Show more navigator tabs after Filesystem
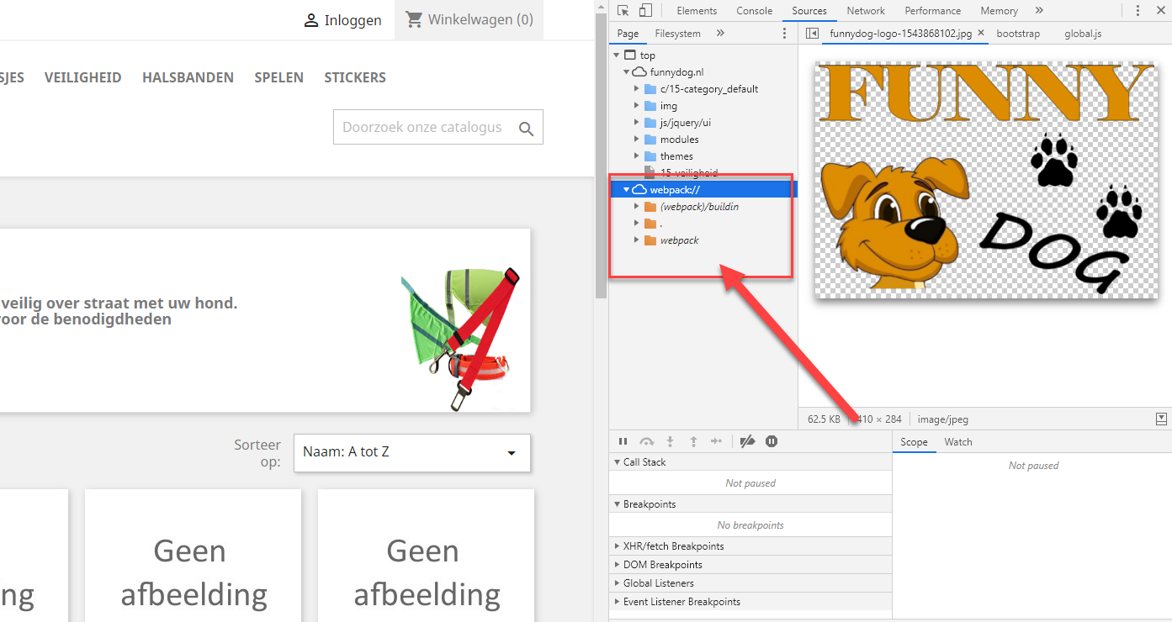The height and width of the screenshot is (622, 1172). [x=720, y=34]
